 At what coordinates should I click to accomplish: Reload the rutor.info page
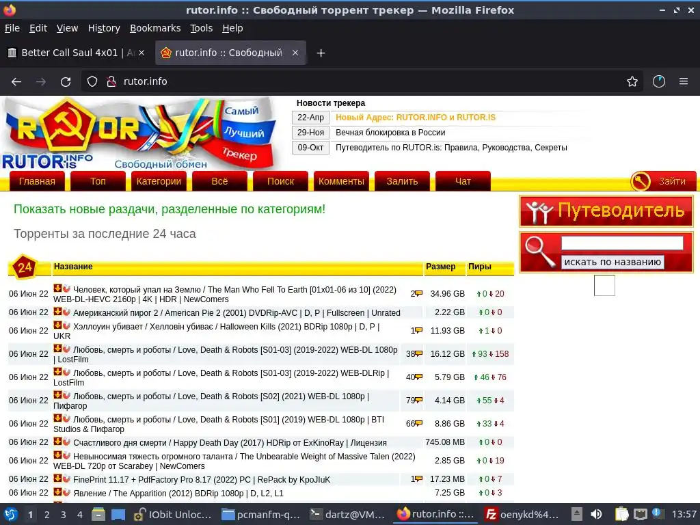click(x=66, y=82)
